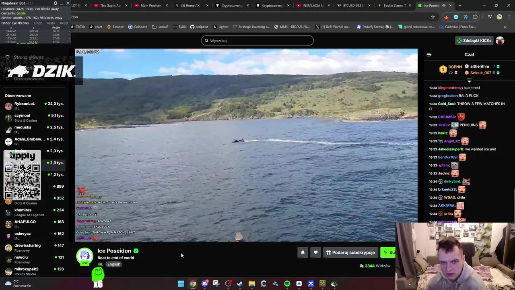The width and height of the screenshot is (515, 290).
Task: Open socialfi bookmarks folder
Action: coord(160,27)
